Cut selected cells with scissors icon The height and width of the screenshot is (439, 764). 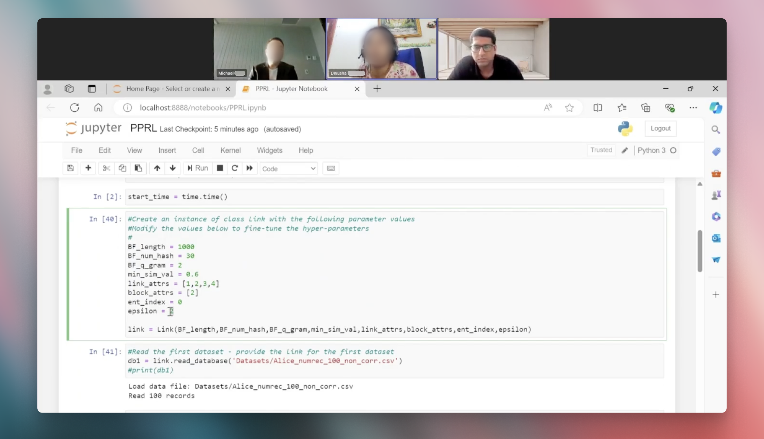click(106, 168)
